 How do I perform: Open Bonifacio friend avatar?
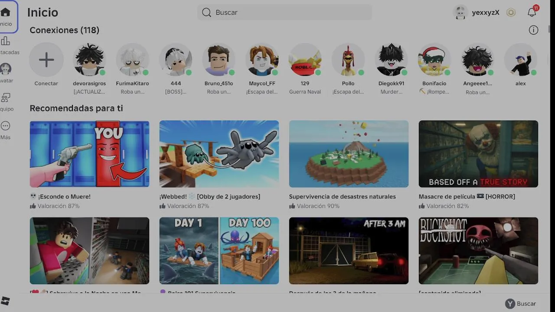click(x=434, y=60)
